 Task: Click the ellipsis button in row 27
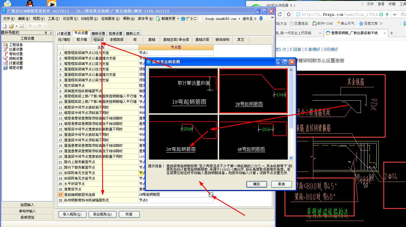(211, 195)
